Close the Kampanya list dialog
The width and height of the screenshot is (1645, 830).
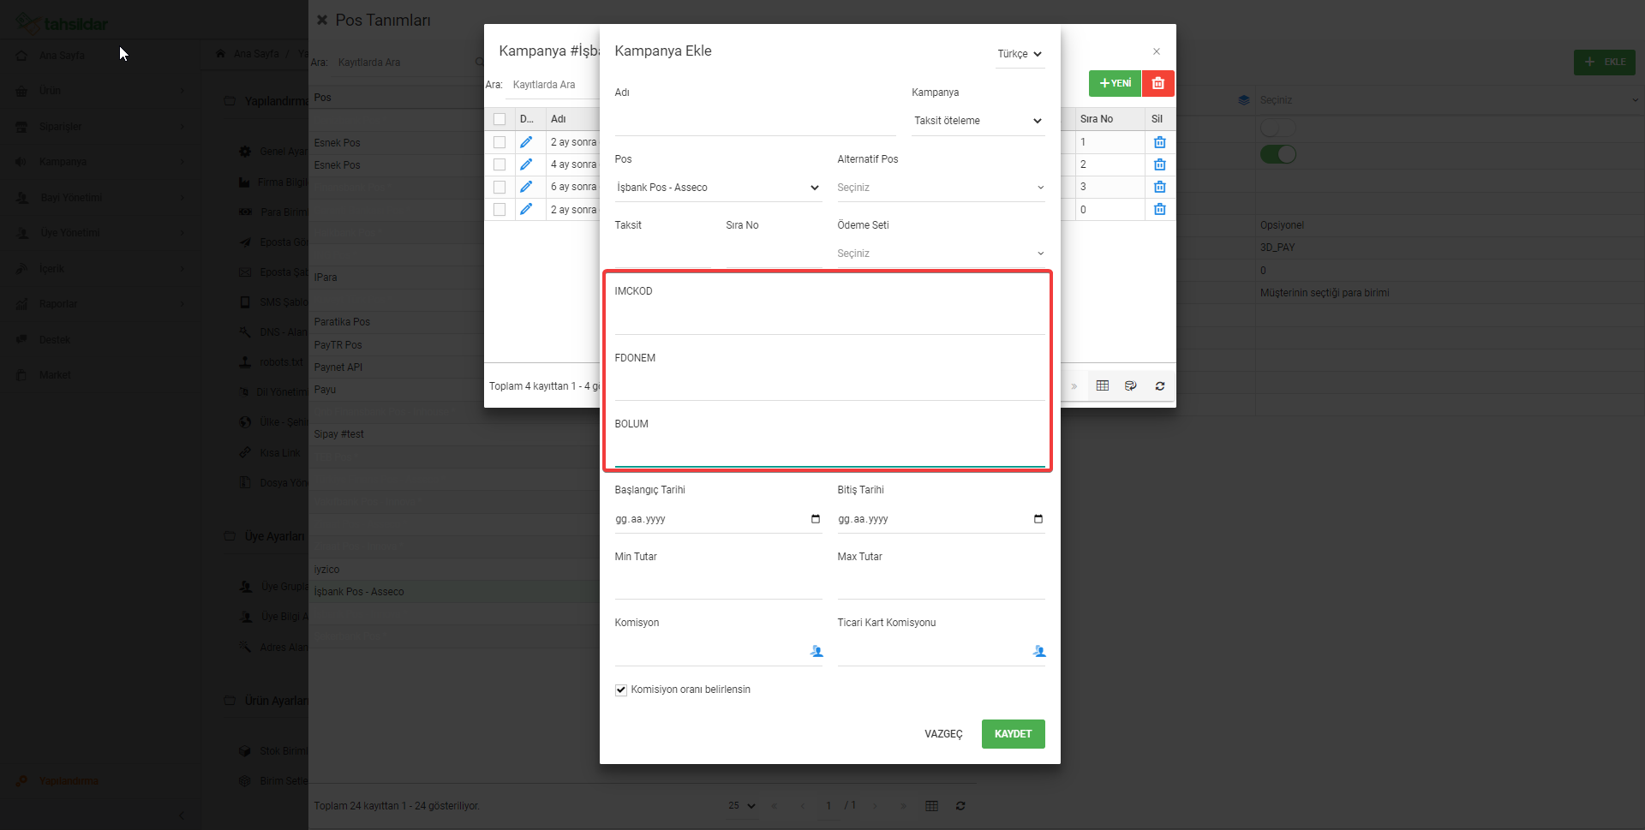point(1157,51)
